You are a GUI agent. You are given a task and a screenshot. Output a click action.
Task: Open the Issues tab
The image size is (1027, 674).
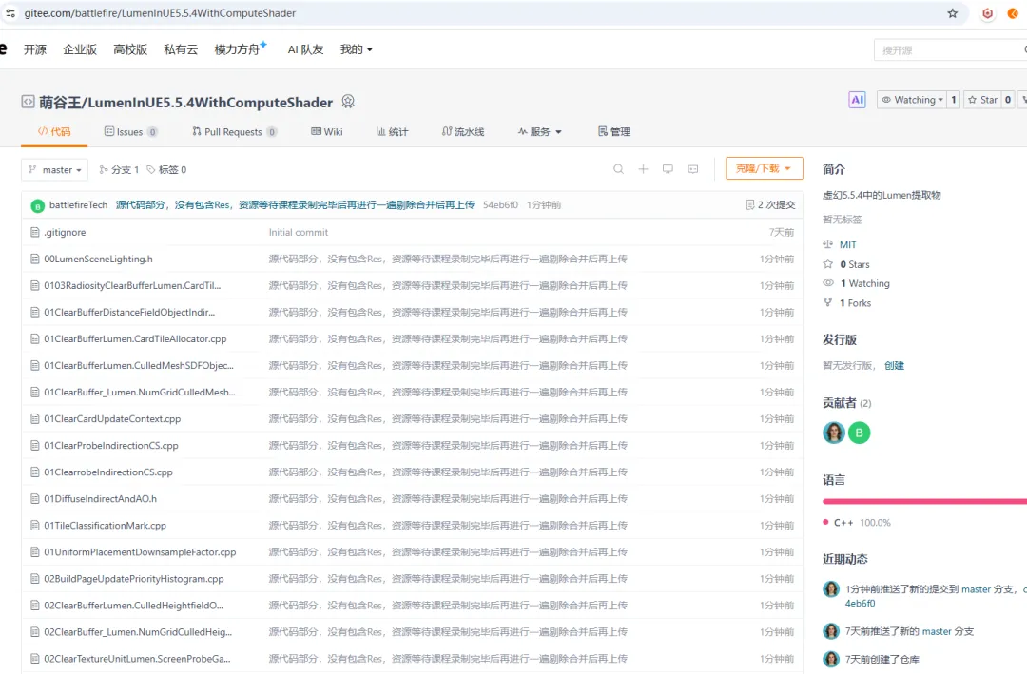point(130,131)
